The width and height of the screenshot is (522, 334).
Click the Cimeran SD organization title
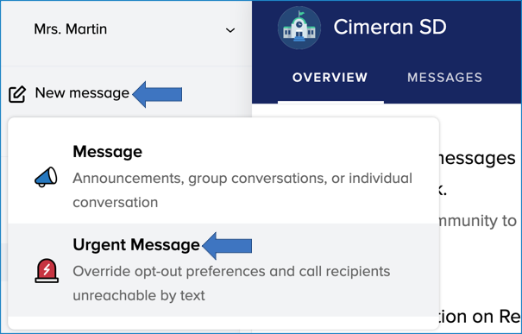(390, 27)
